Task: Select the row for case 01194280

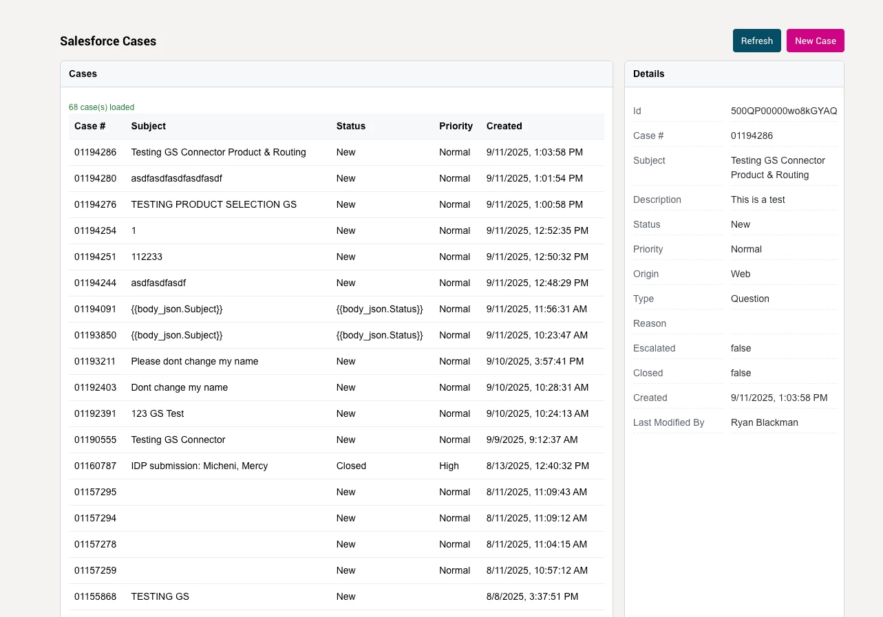Action: [x=337, y=178]
